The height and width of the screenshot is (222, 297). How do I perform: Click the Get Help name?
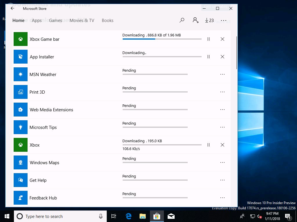pos(38,180)
